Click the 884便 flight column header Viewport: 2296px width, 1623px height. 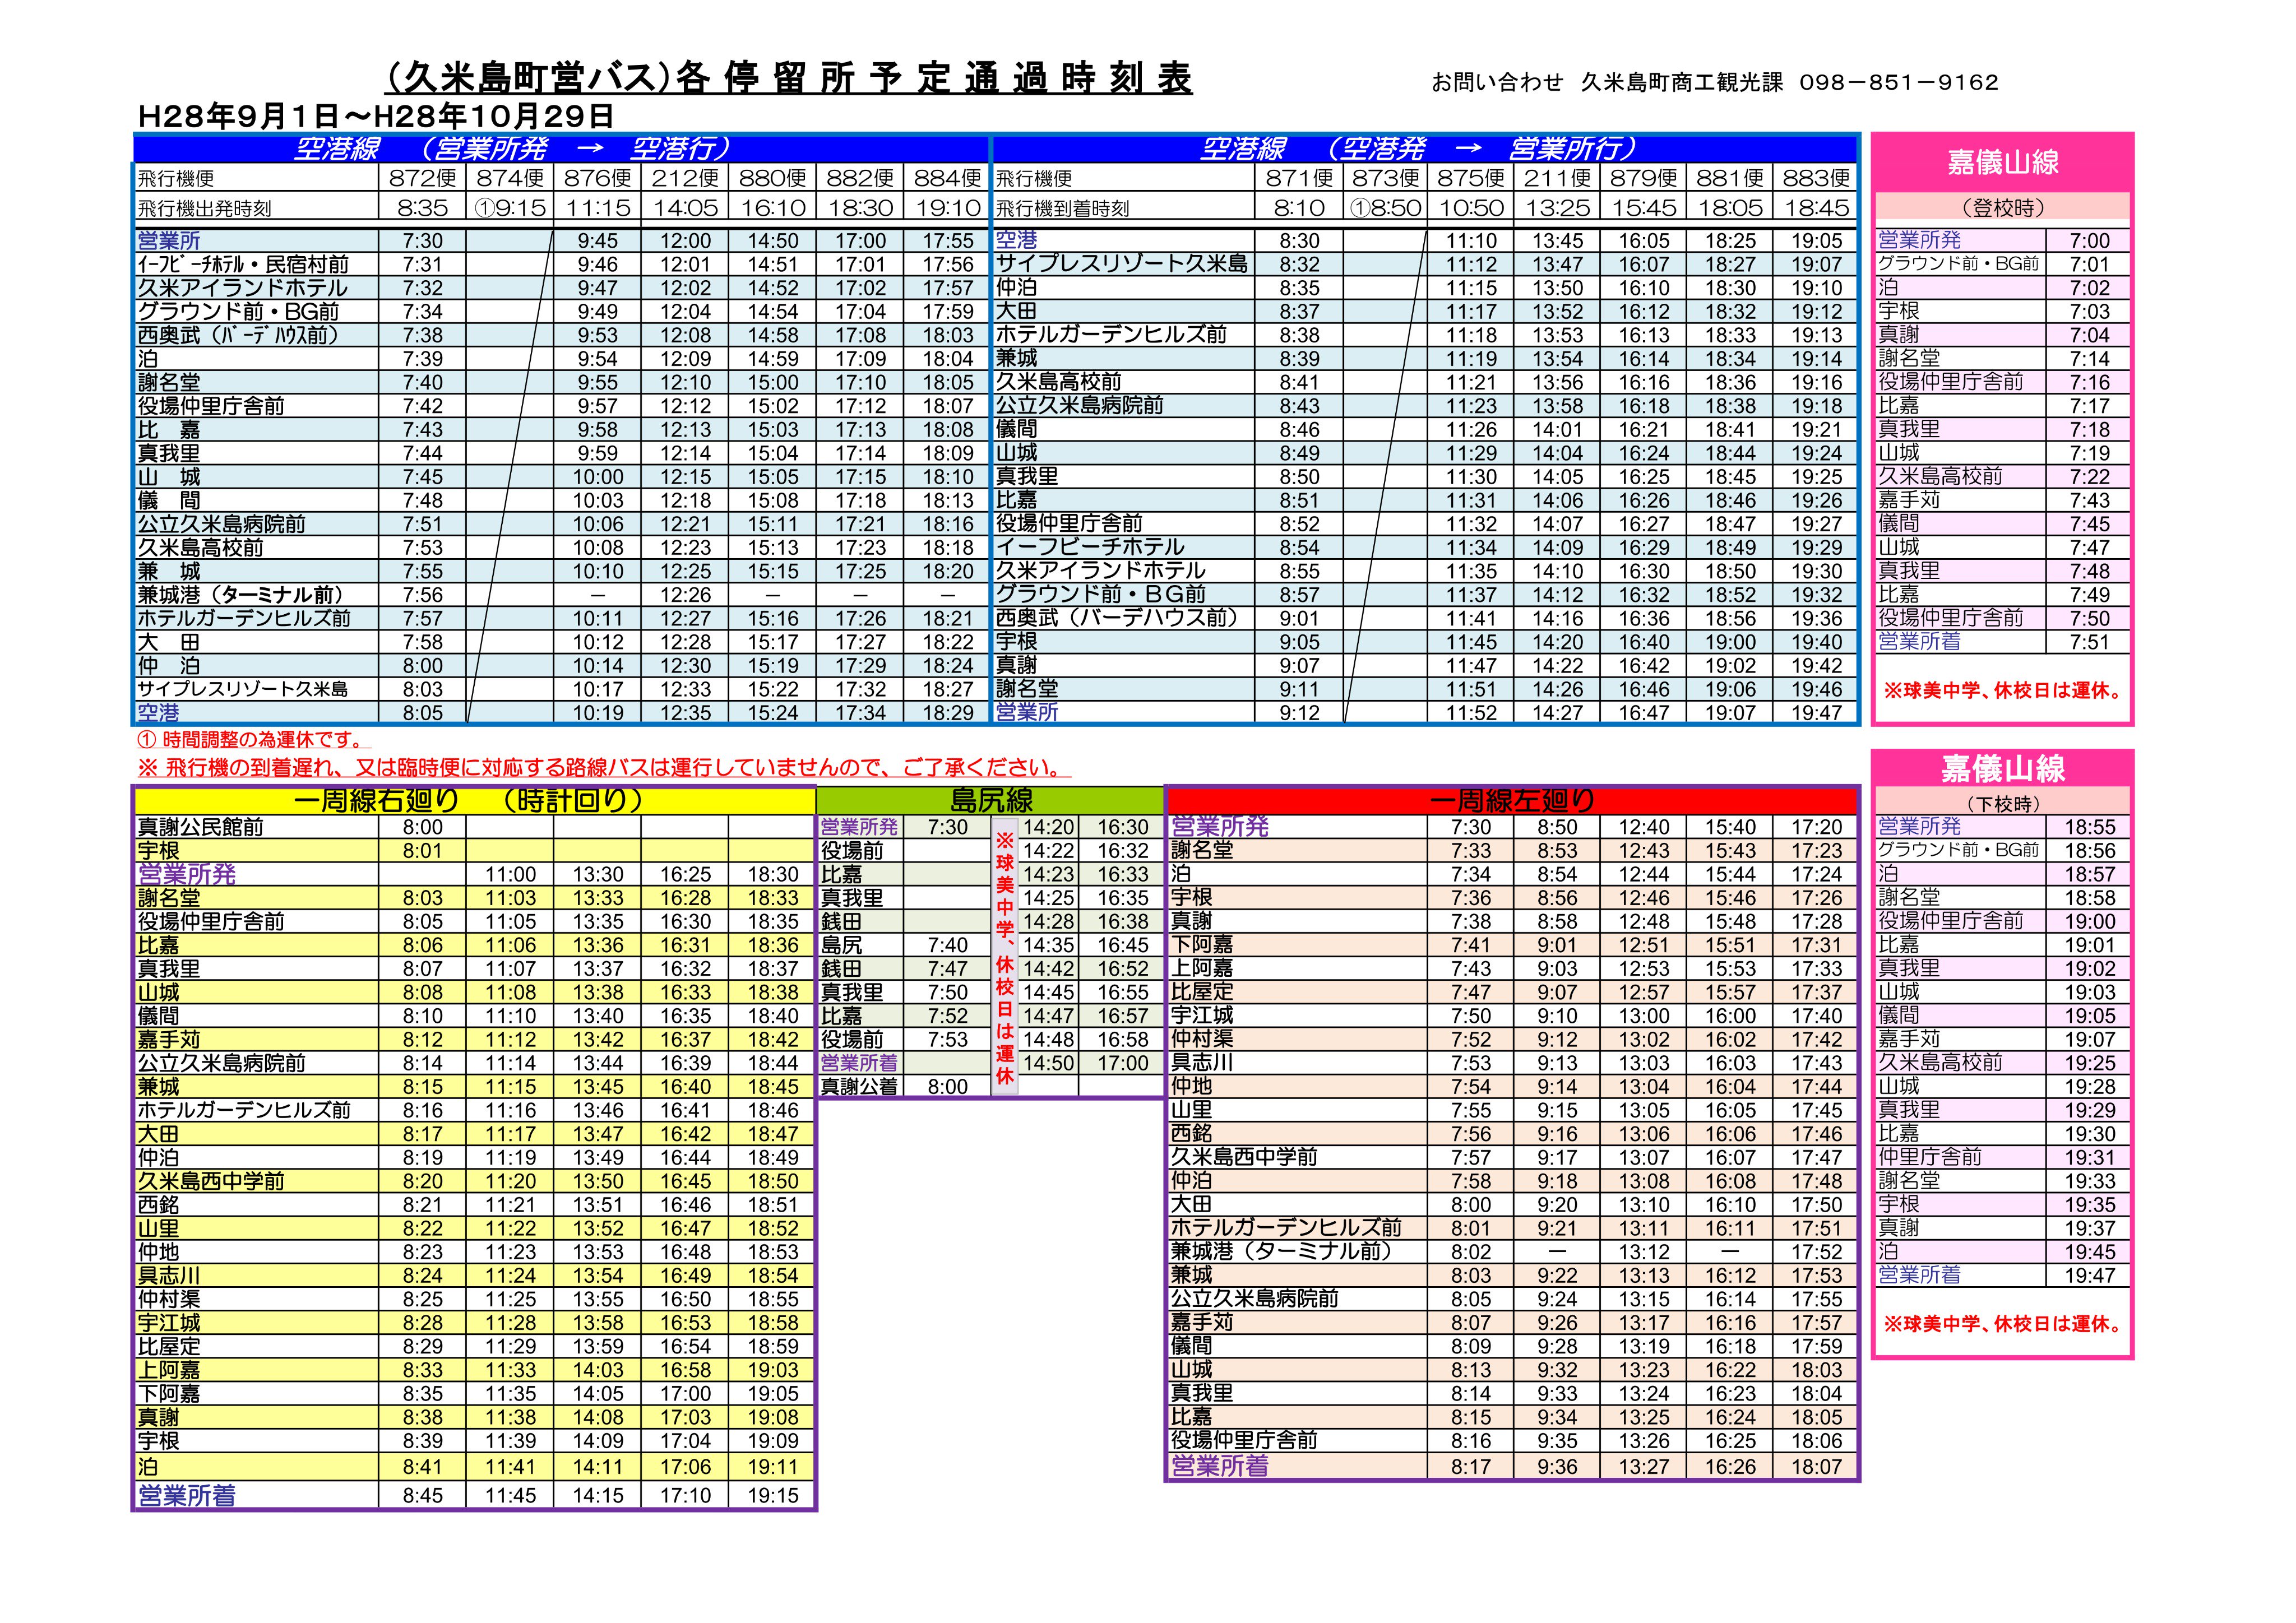[947, 178]
